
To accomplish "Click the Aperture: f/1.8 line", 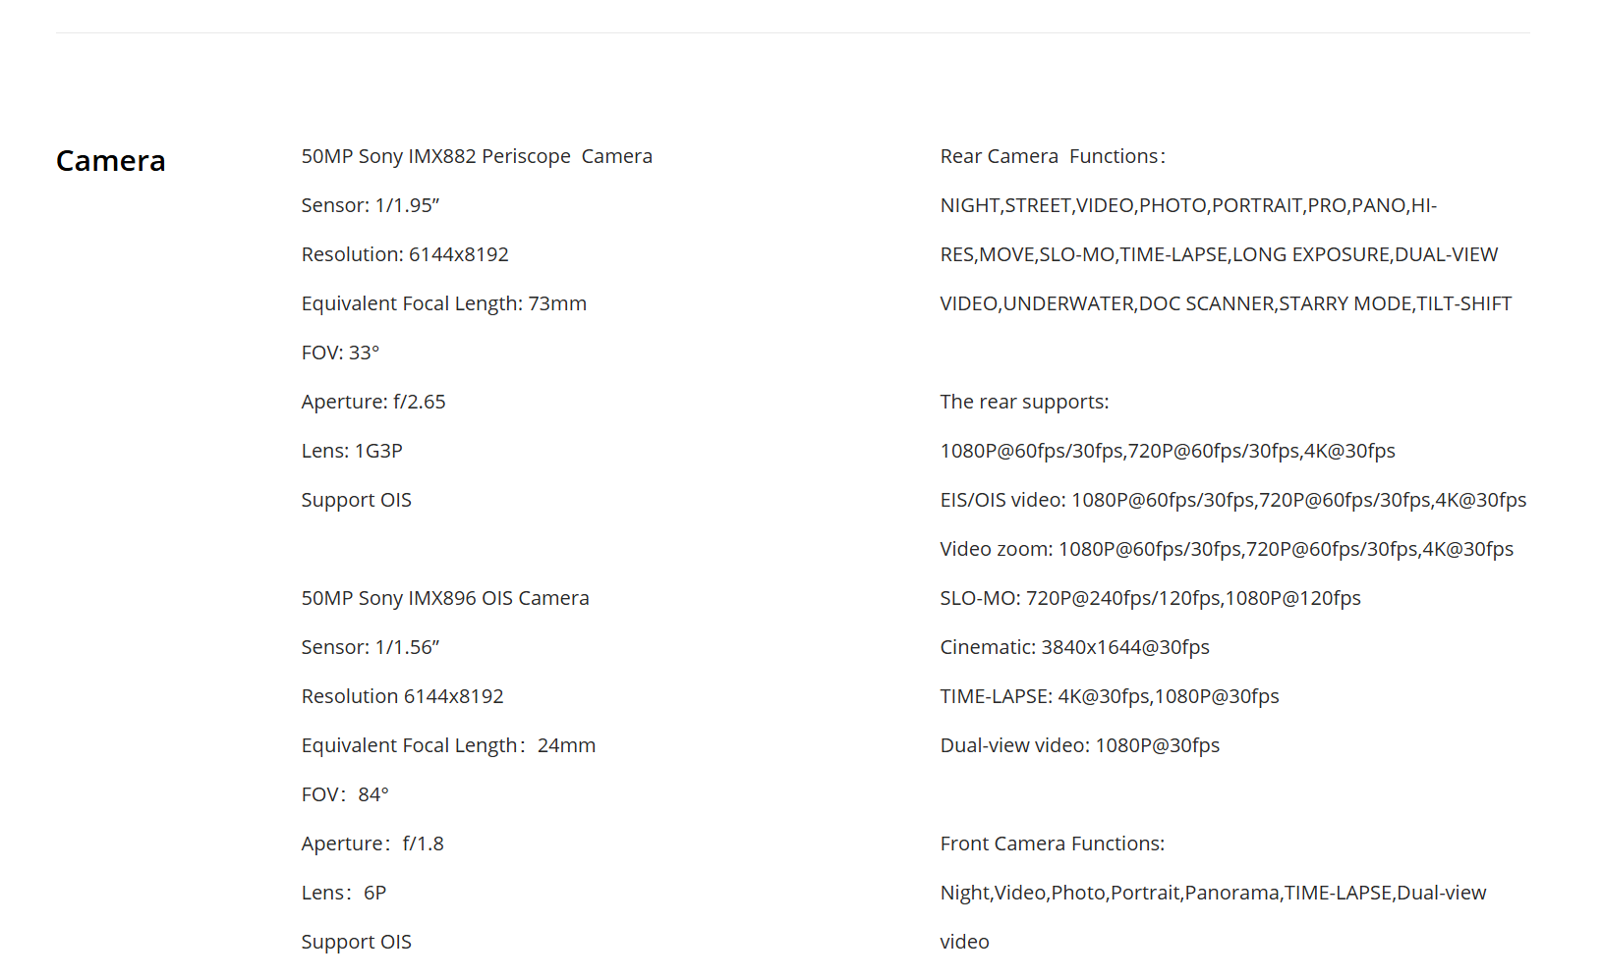I will coord(372,844).
